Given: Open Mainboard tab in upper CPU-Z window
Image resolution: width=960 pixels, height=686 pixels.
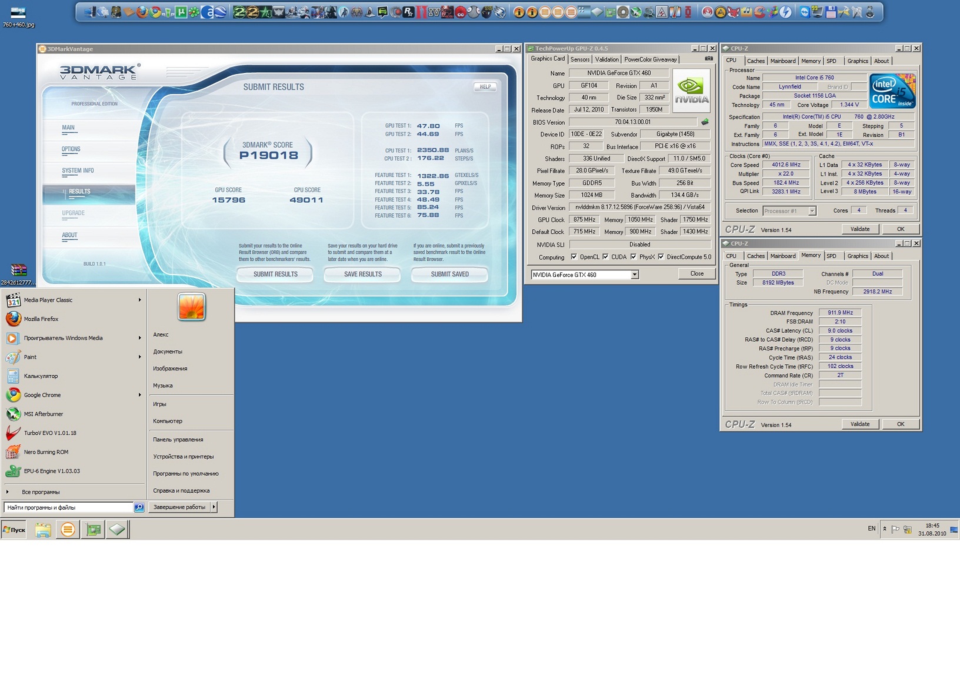Looking at the screenshot, I should pyautogui.click(x=783, y=61).
